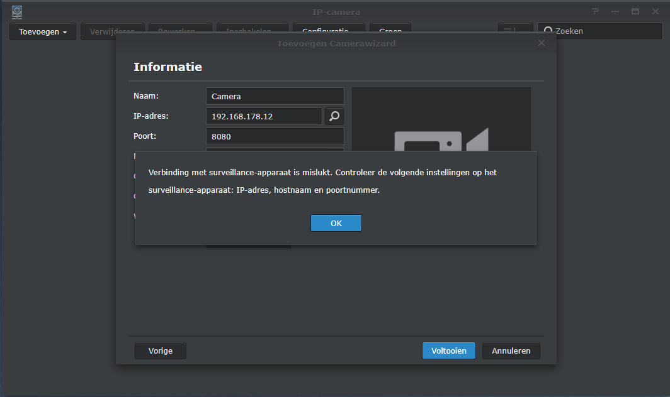The height and width of the screenshot is (397, 670).
Task: Close the Toevoegen Camerawizard with X
Action: click(x=542, y=43)
